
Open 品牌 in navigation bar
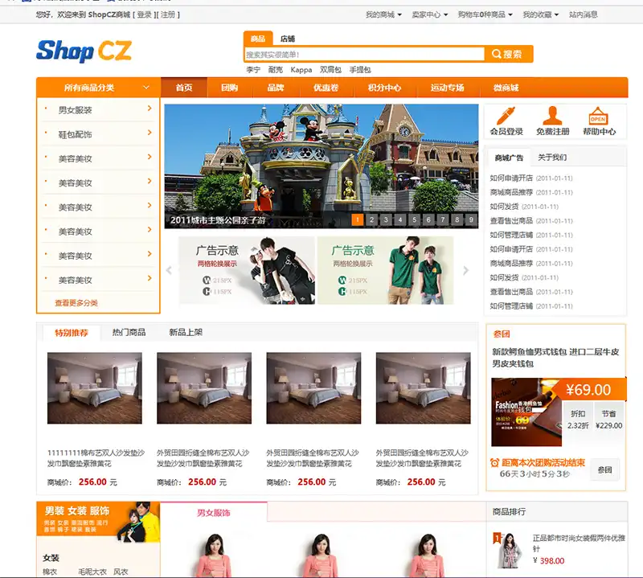click(276, 88)
